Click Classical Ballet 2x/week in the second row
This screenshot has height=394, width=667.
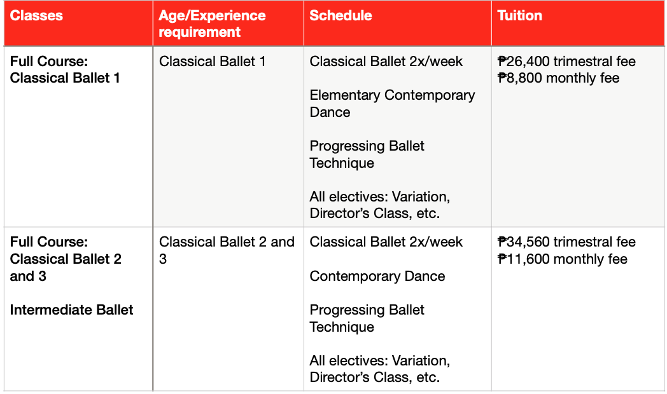[386, 242]
